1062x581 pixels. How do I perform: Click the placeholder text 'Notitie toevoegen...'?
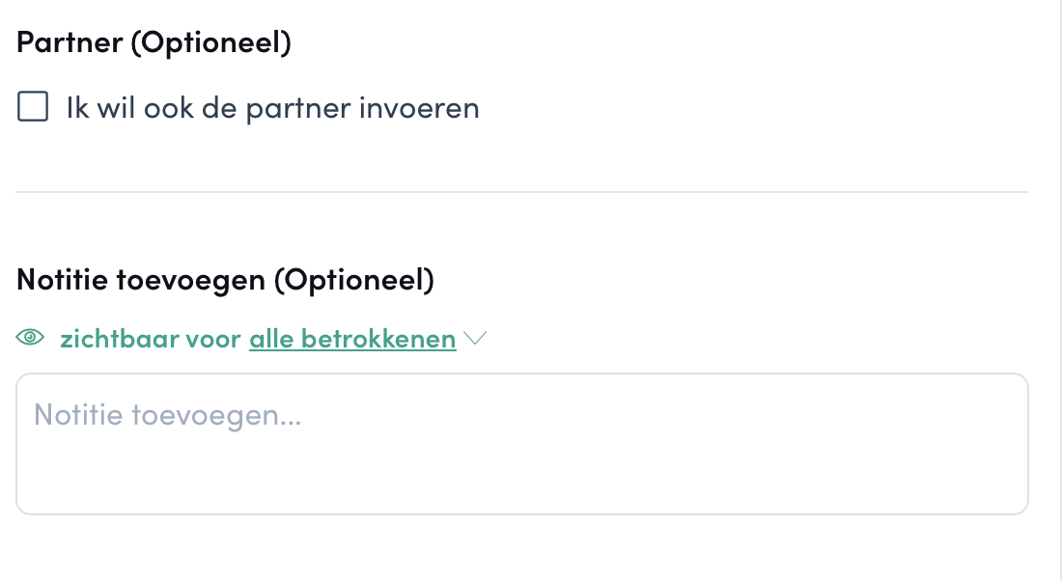tap(167, 414)
